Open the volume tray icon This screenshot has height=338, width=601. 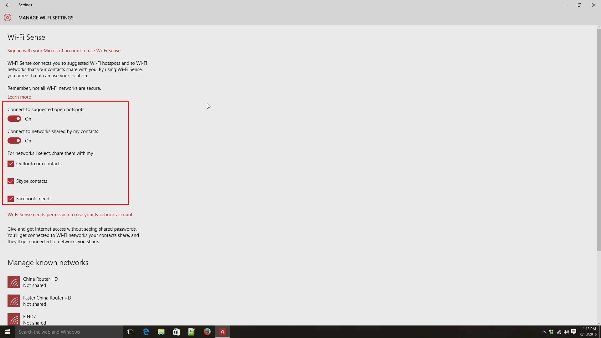566,332
